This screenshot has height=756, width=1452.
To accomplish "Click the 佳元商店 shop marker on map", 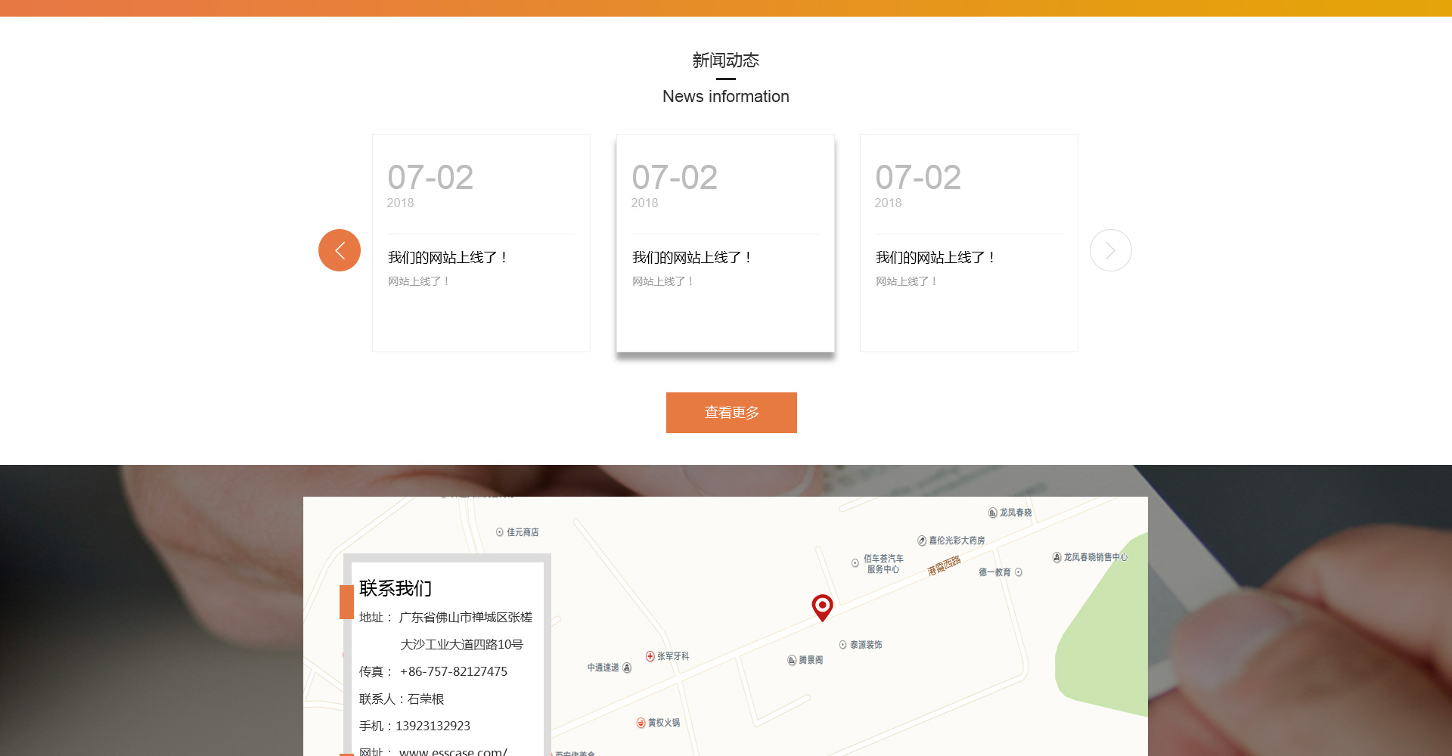I will 499,532.
